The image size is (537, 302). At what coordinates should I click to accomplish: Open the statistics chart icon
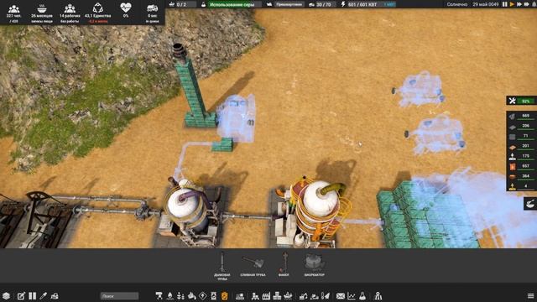(x=352, y=296)
